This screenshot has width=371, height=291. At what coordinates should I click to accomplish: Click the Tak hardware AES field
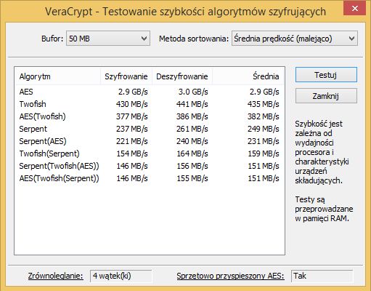coord(322,276)
